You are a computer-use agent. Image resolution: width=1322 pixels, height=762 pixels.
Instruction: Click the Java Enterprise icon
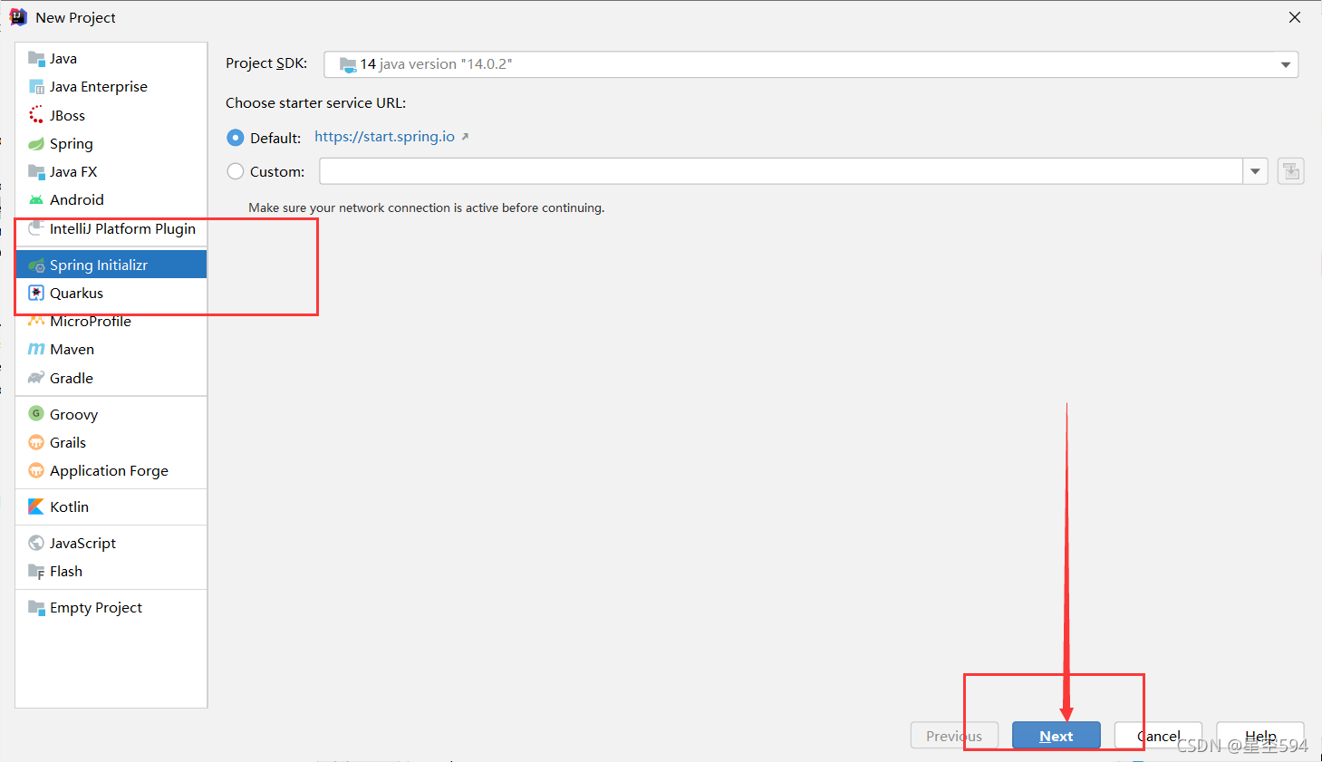point(36,87)
